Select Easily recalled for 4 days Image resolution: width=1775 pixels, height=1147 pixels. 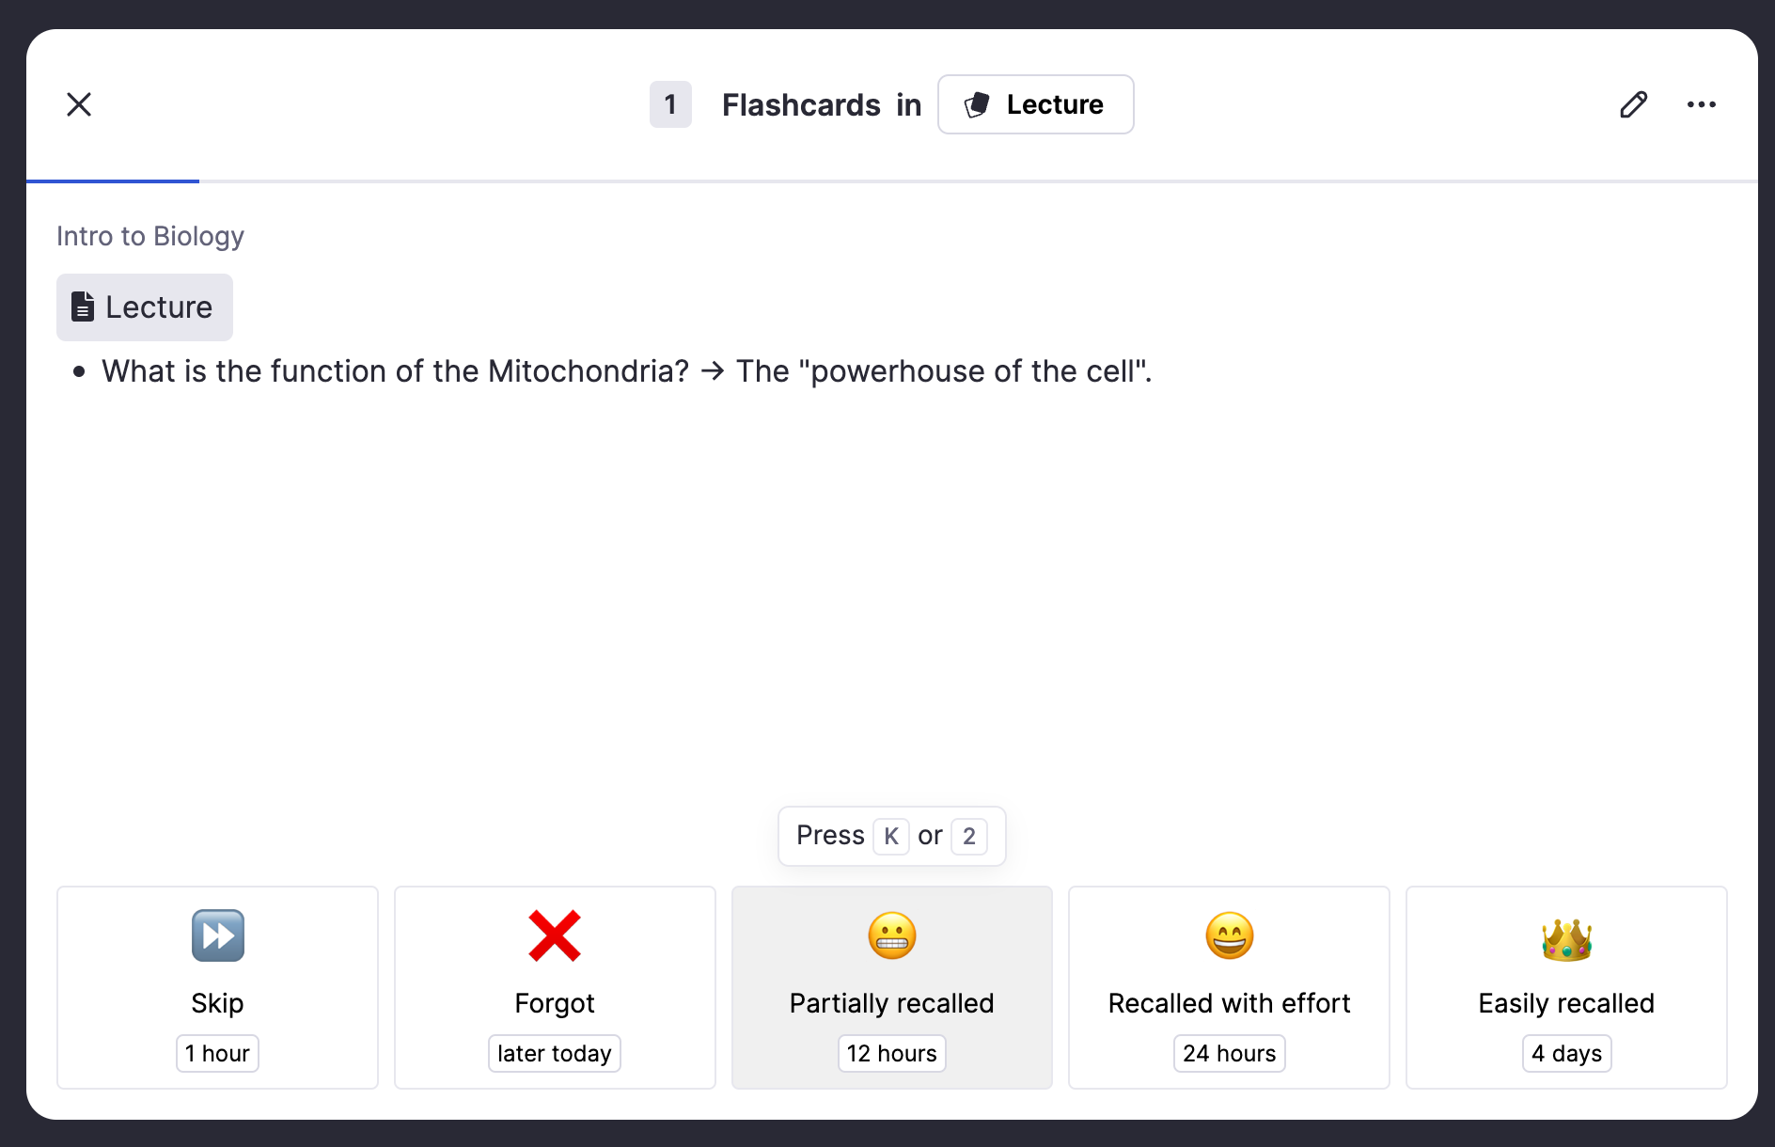[1566, 987]
